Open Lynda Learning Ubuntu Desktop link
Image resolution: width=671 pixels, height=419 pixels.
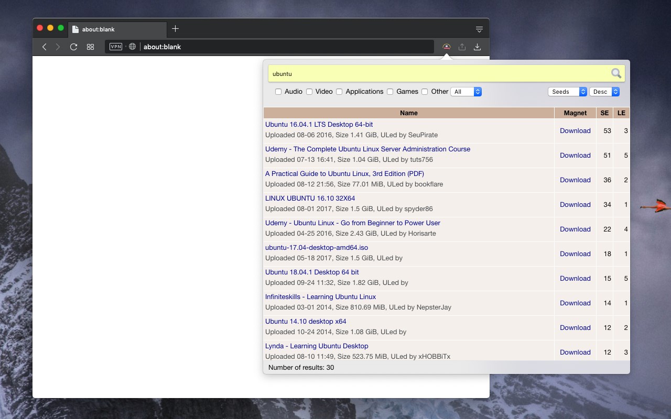(x=317, y=346)
